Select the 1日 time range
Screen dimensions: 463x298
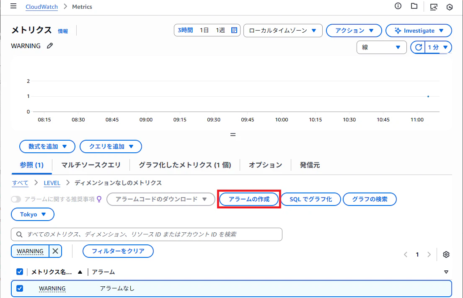(x=204, y=31)
